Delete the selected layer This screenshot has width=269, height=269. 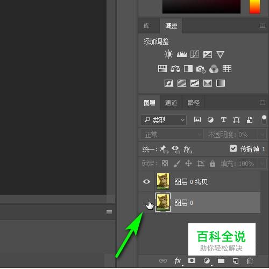coord(250,261)
